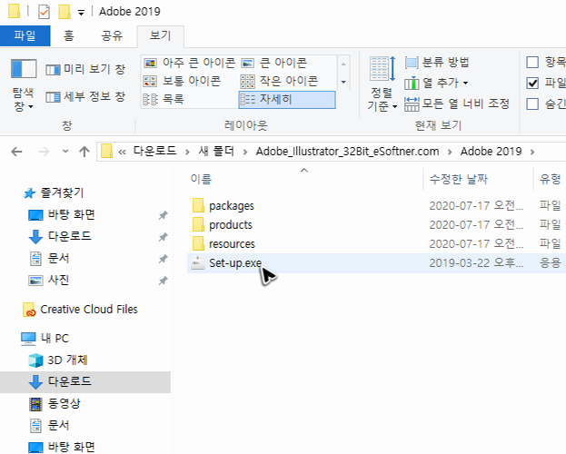566x454 pixels.
Task: Expand the layout gallery down arrow
Action: [343, 82]
